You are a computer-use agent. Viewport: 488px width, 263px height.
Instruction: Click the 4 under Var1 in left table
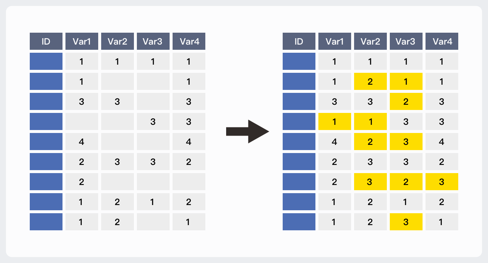tap(81, 142)
